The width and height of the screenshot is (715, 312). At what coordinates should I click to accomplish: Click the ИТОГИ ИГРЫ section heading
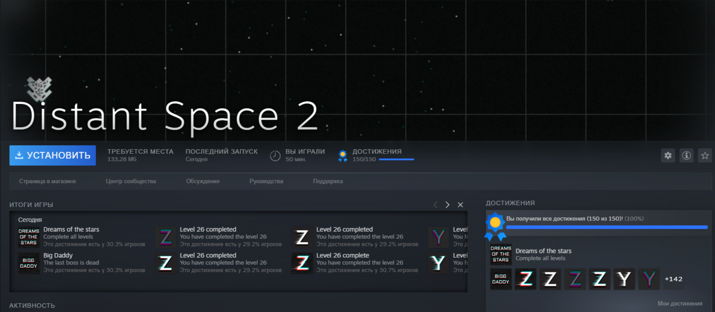31,205
